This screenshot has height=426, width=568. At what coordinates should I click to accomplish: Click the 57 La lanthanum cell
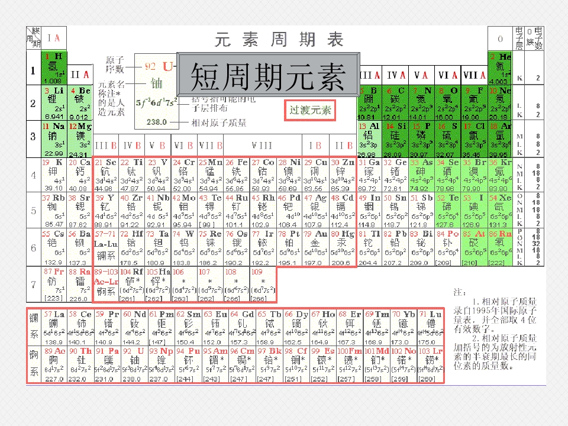click(54, 327)
